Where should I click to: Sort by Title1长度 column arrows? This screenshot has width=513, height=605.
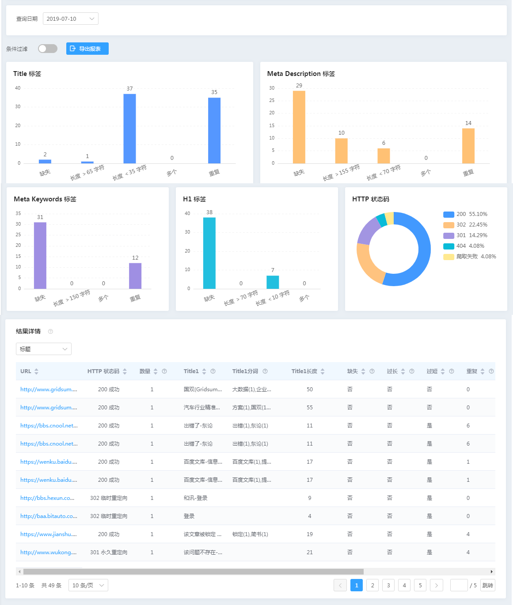(323, 371)
